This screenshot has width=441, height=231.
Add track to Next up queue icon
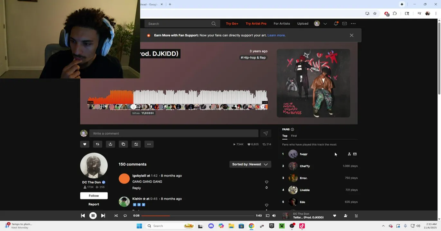pyautogui.click(x=136, y=144)
